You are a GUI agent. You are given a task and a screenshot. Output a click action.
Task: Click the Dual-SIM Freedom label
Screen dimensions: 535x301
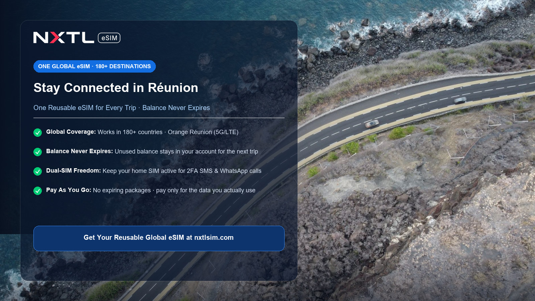(x=74, y=171)
